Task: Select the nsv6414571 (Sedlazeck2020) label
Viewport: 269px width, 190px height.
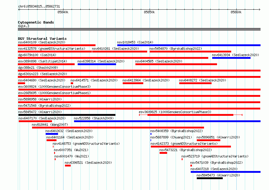Action: (x=94, y=80)
